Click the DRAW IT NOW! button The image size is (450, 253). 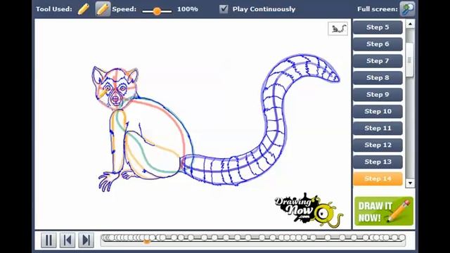pos(384,211)
